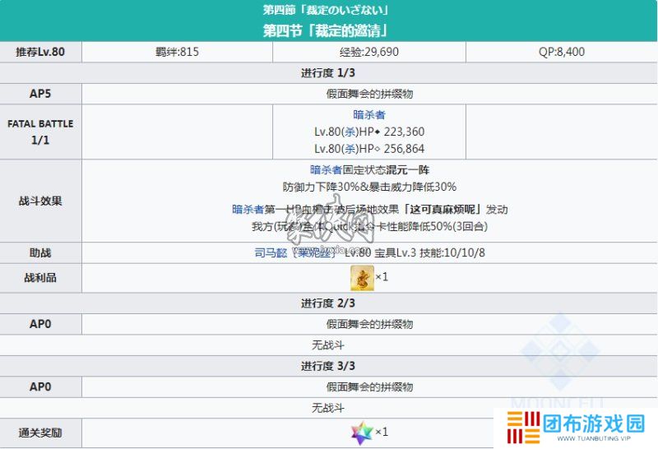Click the 通关奖励 label cell
Screen dimensions: 658x449
tap(40, 433)
